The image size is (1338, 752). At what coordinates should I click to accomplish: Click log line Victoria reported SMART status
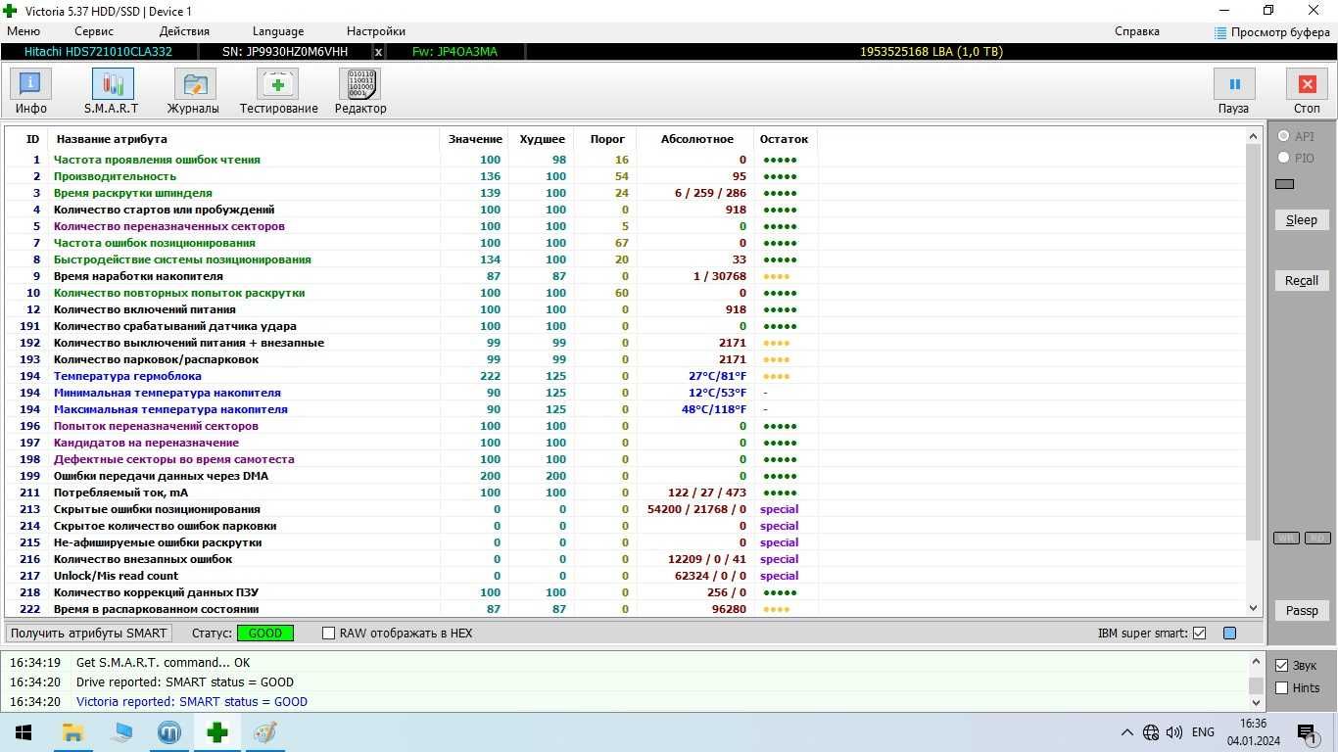[192, 702]
